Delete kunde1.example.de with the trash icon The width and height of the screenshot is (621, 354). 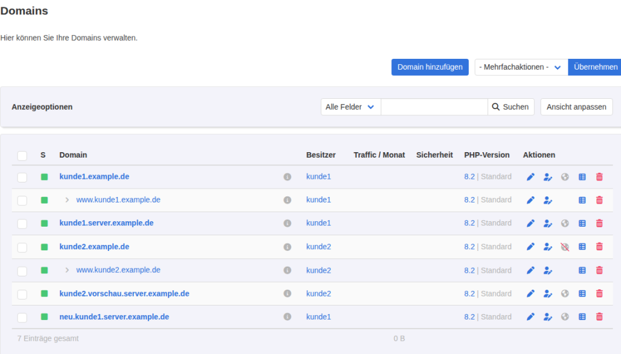point(599,177)
